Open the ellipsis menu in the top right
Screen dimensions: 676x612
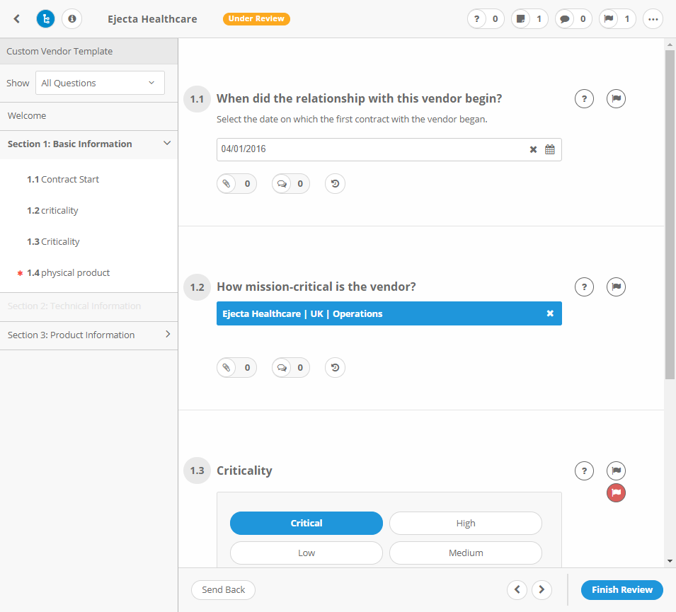click(653, 19)
